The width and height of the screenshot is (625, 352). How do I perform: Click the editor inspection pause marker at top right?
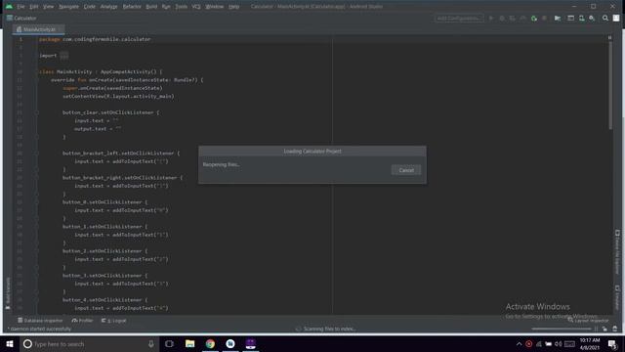[x=609, y=37]
